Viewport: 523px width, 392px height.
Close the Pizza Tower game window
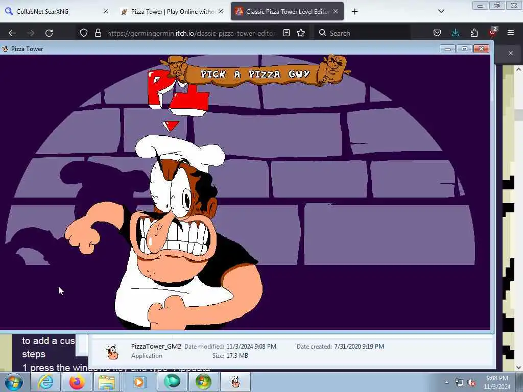click(481, 49)
